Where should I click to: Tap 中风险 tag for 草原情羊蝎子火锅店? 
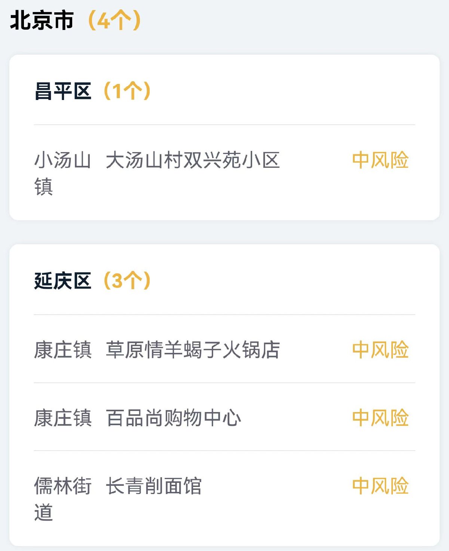tap(380, 350)
